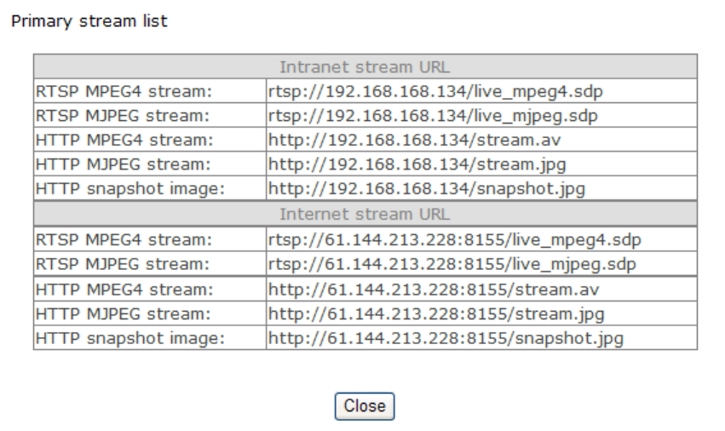Click http://61.144.213.228:8155/stream.av URL
The width and height of the screenshot is (725, 431).
coord(433,290)
